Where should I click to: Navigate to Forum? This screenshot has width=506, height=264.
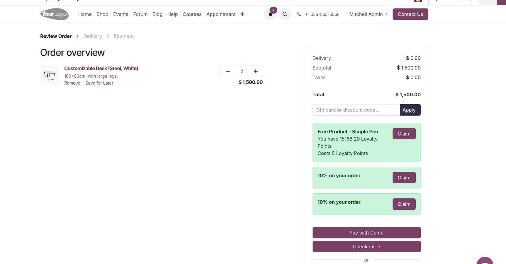point(140,14)
